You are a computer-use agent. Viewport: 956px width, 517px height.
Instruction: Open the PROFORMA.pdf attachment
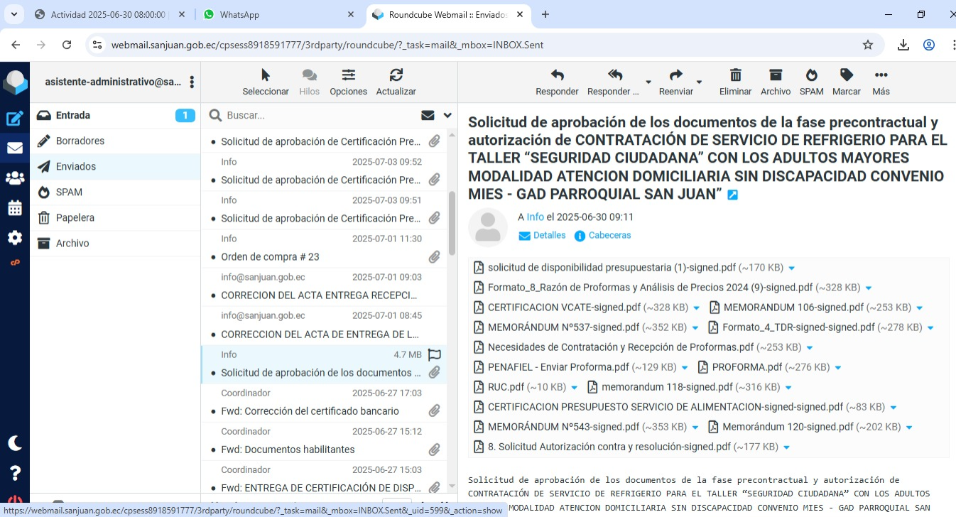[x=746, y=367]
